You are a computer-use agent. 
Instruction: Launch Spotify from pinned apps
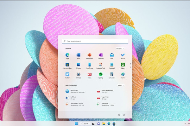[101, 75]
